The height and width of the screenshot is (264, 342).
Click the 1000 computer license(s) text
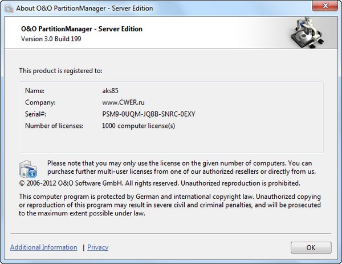(x=139, y=126)
